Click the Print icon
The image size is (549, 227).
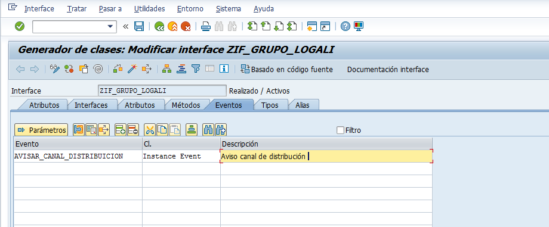coord(205,26)
